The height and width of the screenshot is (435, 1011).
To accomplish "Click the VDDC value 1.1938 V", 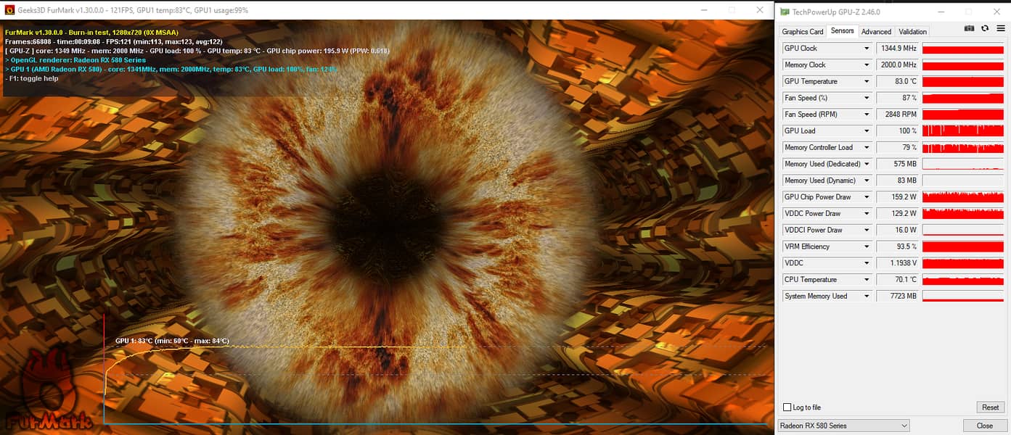I will point(898,263).
